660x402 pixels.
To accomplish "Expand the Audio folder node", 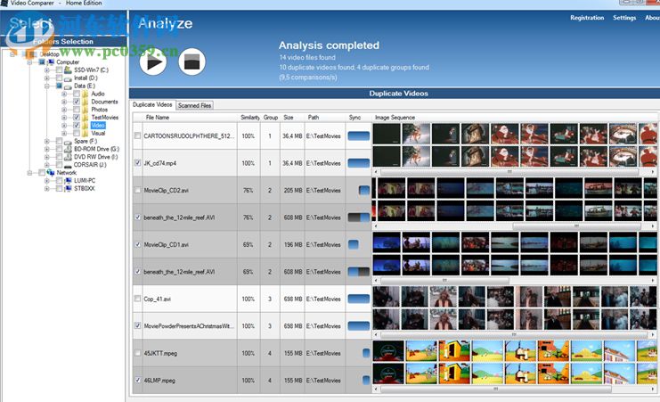I will pos(64,94).
